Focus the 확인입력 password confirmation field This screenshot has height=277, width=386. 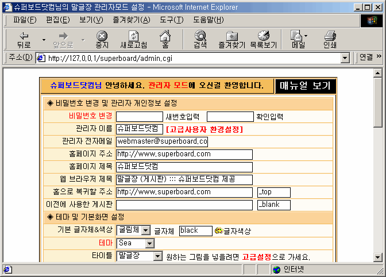click(230, 117)
